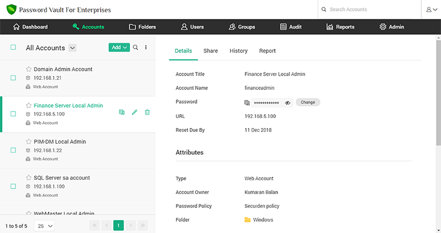Viewport: 441px width, 233px height.
Task: Click type icon under Finance Server Local Admin
Action: click(x=28, y=123)
